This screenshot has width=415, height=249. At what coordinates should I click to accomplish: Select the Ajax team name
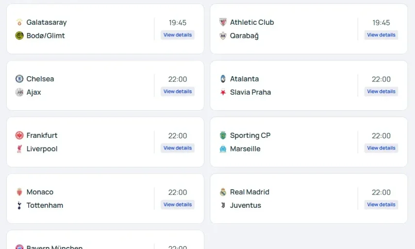pos(33,92)
